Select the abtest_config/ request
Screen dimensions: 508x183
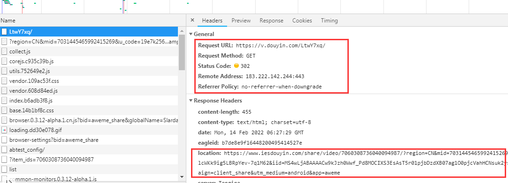(89, 150)
